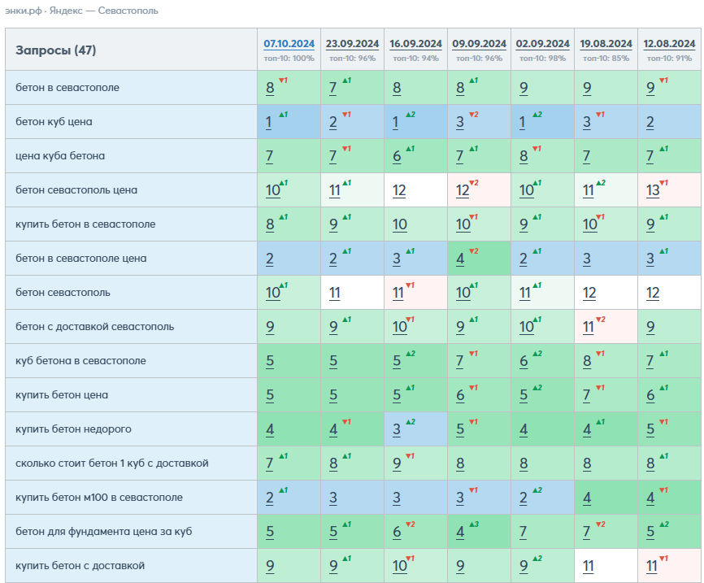Click position 13 for 'бетон севастополь цена' on 12.08.2024
704x583 pixels.
(x=653, y=190)
